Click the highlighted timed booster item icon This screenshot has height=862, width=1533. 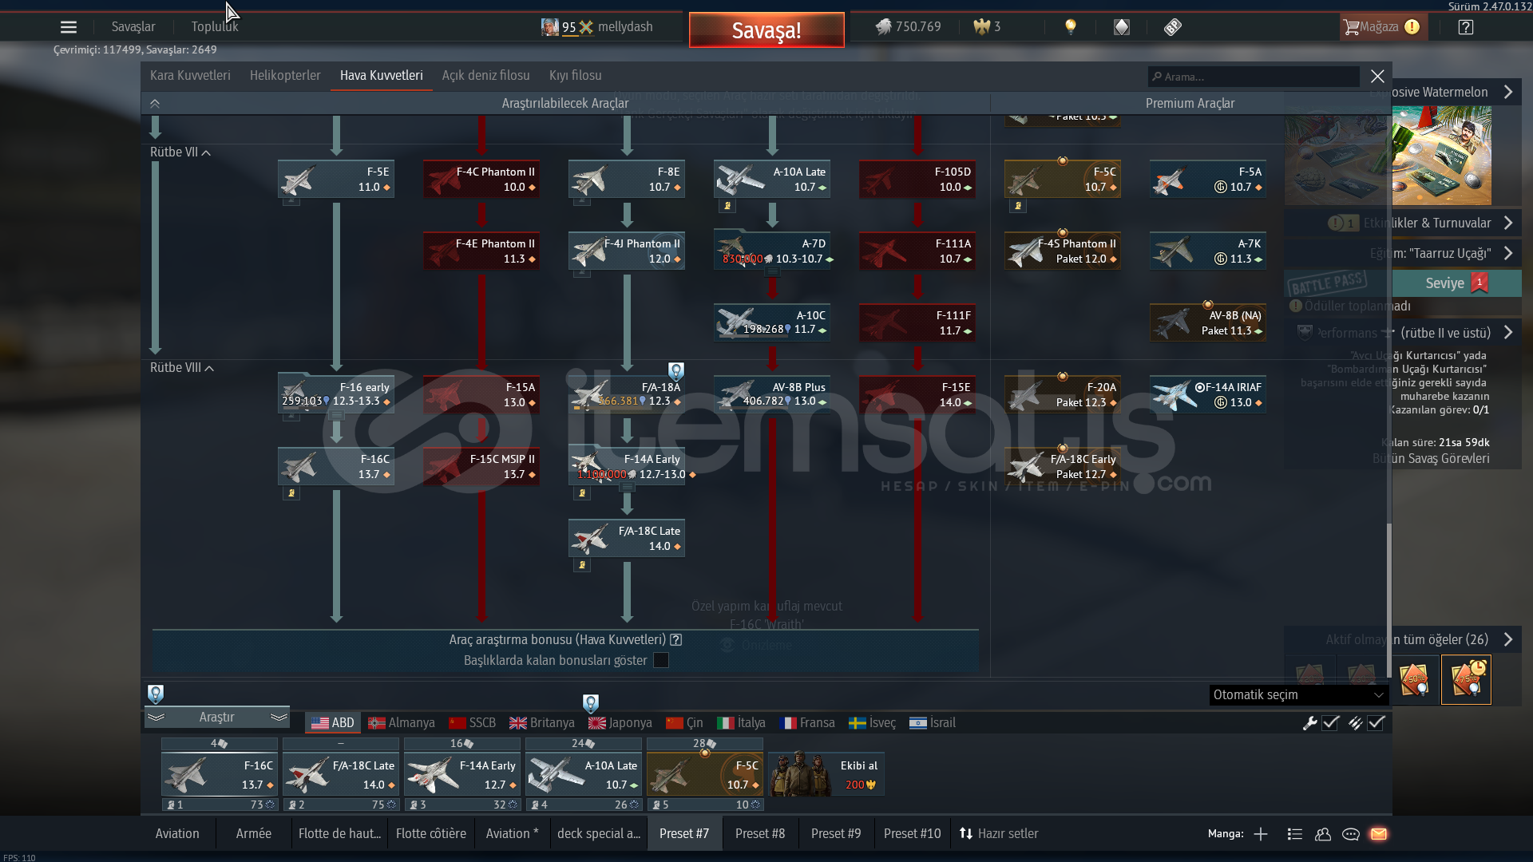(x=1466, y=680)
